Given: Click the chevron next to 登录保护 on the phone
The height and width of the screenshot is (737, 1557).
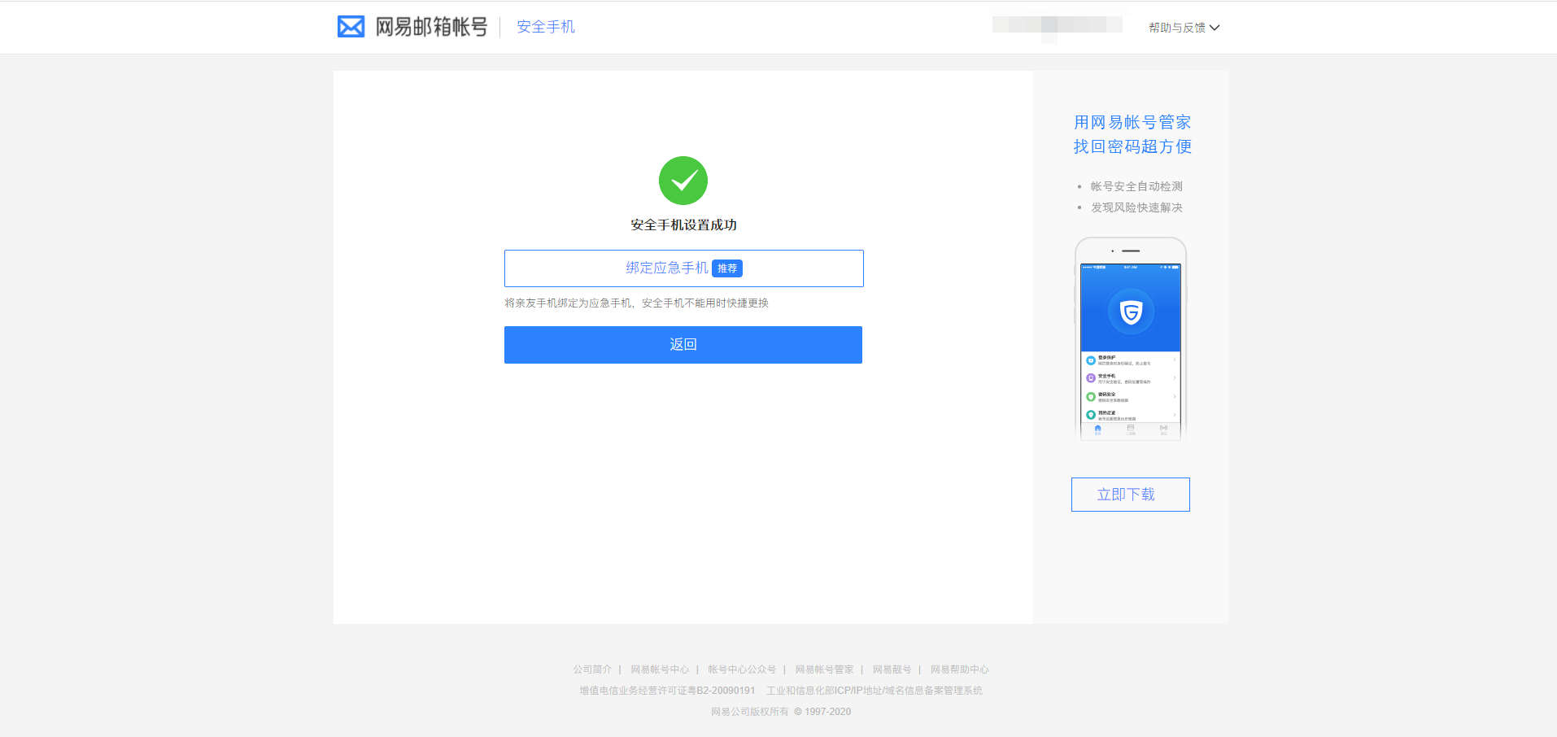Looking at the screenshot, I should [x=1175, y=359].
